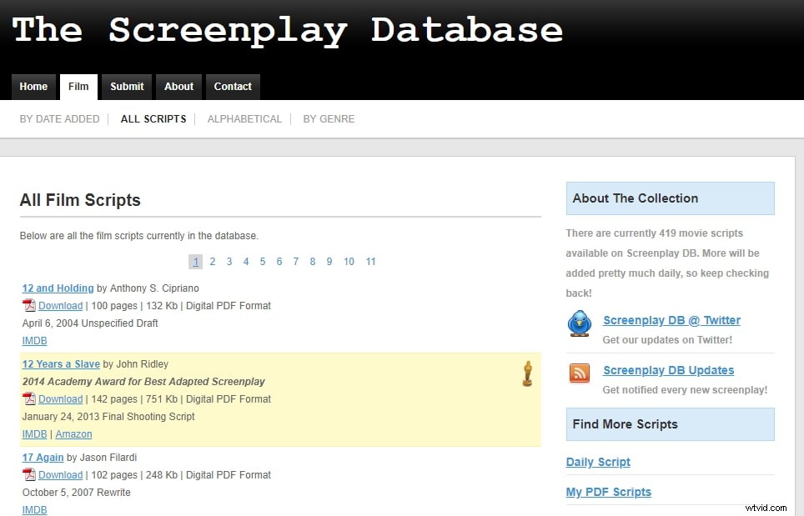Image resolution: width=804 pixels, height=516 pixels.
Task: Open the Submit page
Action: click(127, 87)
